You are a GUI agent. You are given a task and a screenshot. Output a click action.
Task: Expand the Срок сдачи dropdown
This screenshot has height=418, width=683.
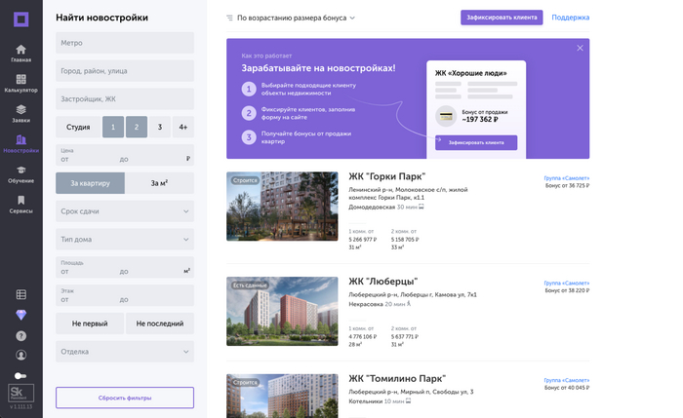125,210
